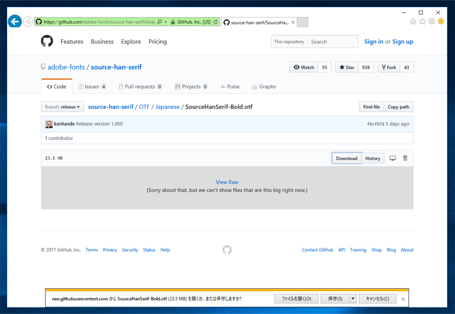The image size is (455, 314).
Task: Click the refresh page icon in address bar
Action: point(216,22)
